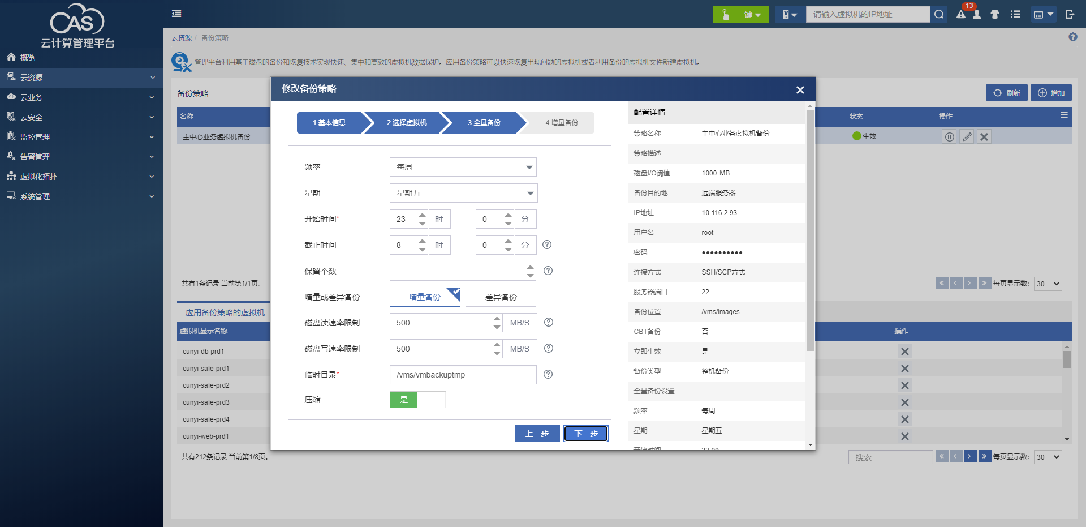Click the logout icon in top bar
This screenshot has width=1086, height=527.
[1070, 14]
